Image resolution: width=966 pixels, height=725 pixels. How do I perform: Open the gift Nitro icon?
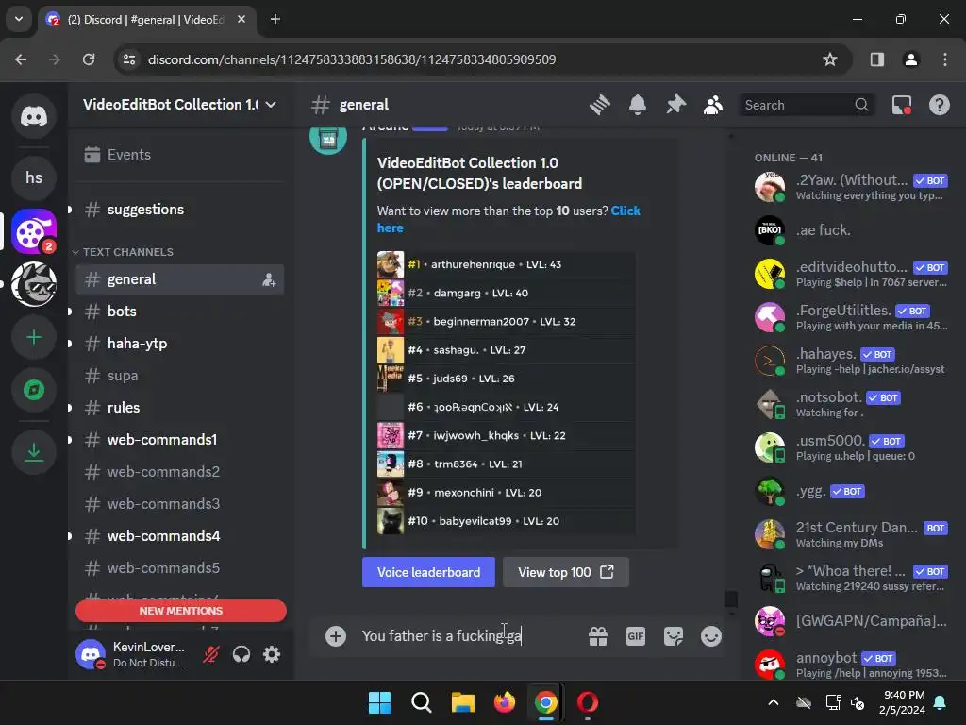597,636
